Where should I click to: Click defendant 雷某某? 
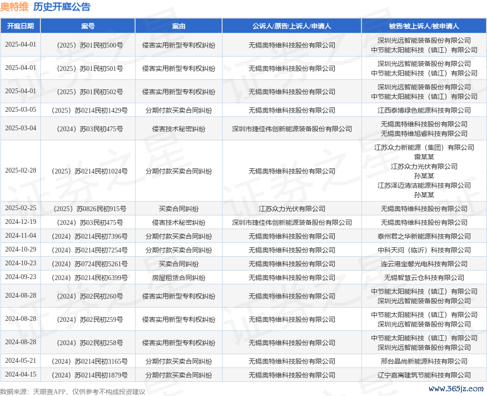[x=424, y=157]
